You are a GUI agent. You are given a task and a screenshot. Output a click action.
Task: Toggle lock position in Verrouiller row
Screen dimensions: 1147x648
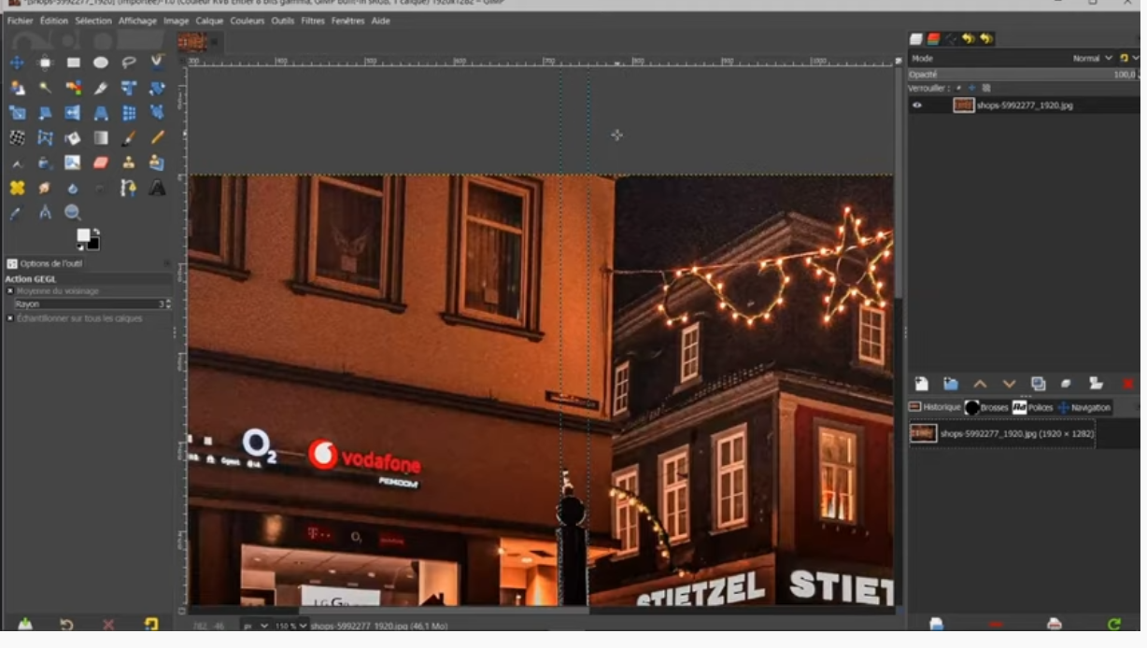coord(971,88)
